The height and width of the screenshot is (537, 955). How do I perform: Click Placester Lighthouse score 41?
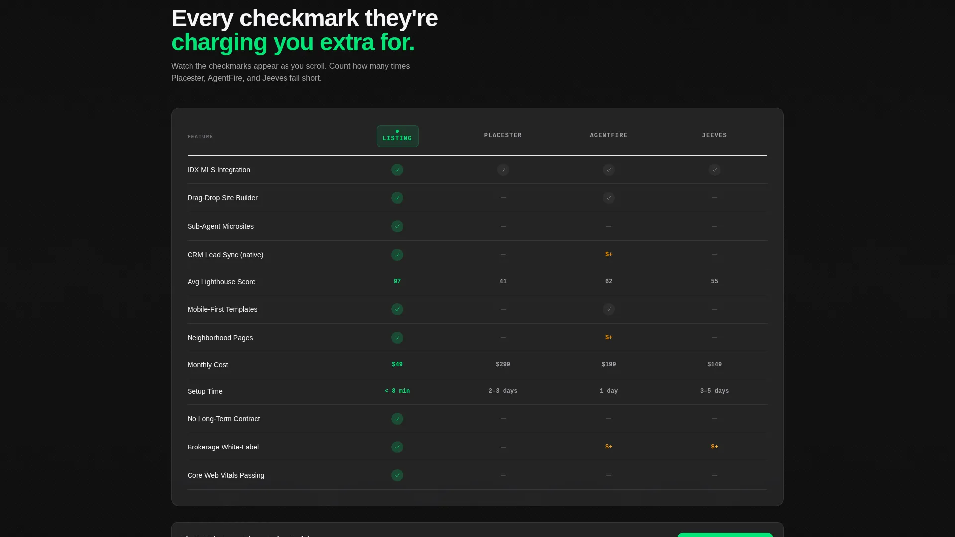point(503,281)
